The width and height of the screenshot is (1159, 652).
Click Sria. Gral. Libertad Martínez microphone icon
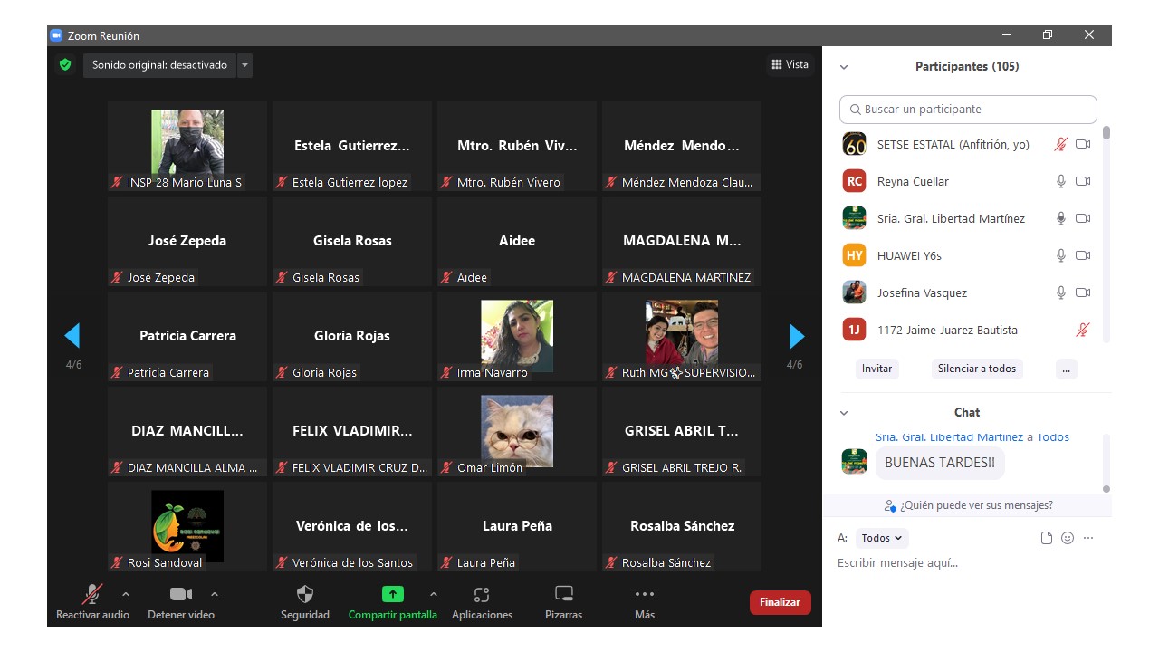pyautogui.click(x=1061, y=218)
